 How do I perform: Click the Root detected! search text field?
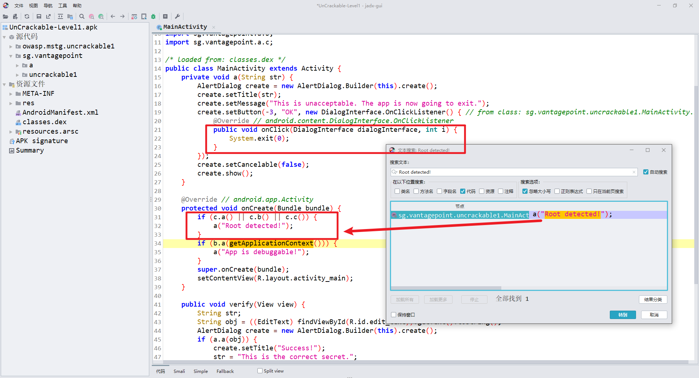pyautogui.click(x=513, y=172)
